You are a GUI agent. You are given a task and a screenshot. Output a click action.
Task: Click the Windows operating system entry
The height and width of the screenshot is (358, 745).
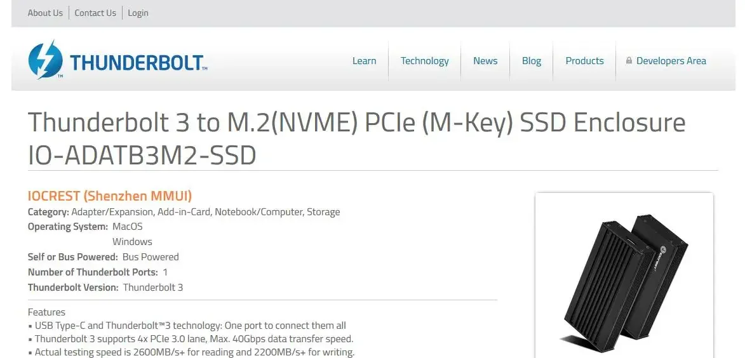(132, 242)
